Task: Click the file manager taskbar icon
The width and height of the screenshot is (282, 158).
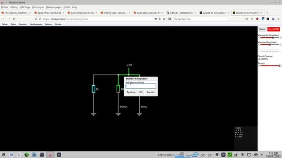Action: tap(11, 154)
